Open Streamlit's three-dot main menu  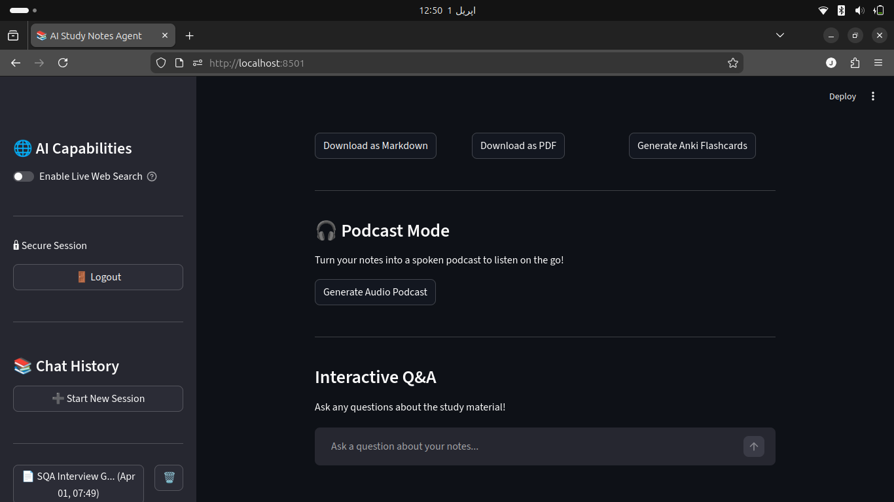[873, 96]
